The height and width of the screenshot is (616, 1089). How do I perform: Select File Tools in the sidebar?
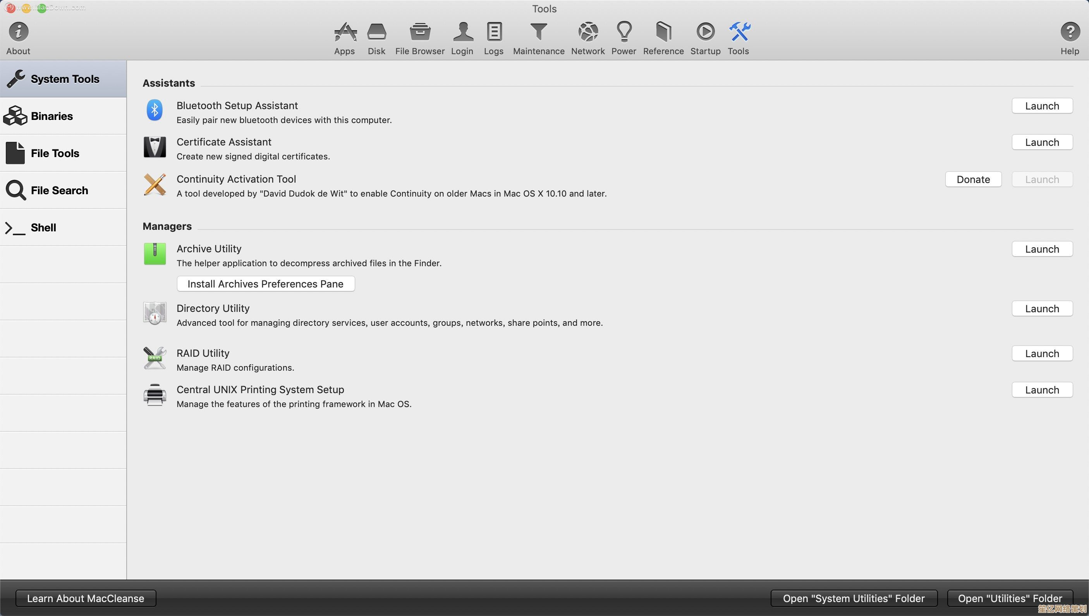(x=63, y=153)
